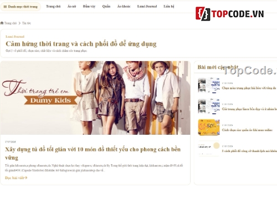Image resolution: width=277 pixels, height=208 pixels.
Task: Click the arrow icon after Đọc bài viết
Action: 26,178
